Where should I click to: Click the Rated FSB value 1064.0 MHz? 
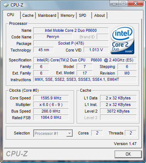pos(51,118)
